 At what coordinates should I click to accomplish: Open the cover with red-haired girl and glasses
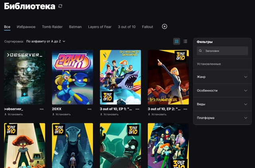(x=25, y=145)
